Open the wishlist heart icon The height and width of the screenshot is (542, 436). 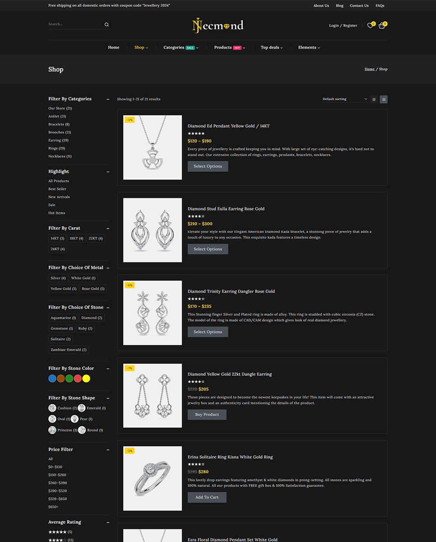point(370,26)
